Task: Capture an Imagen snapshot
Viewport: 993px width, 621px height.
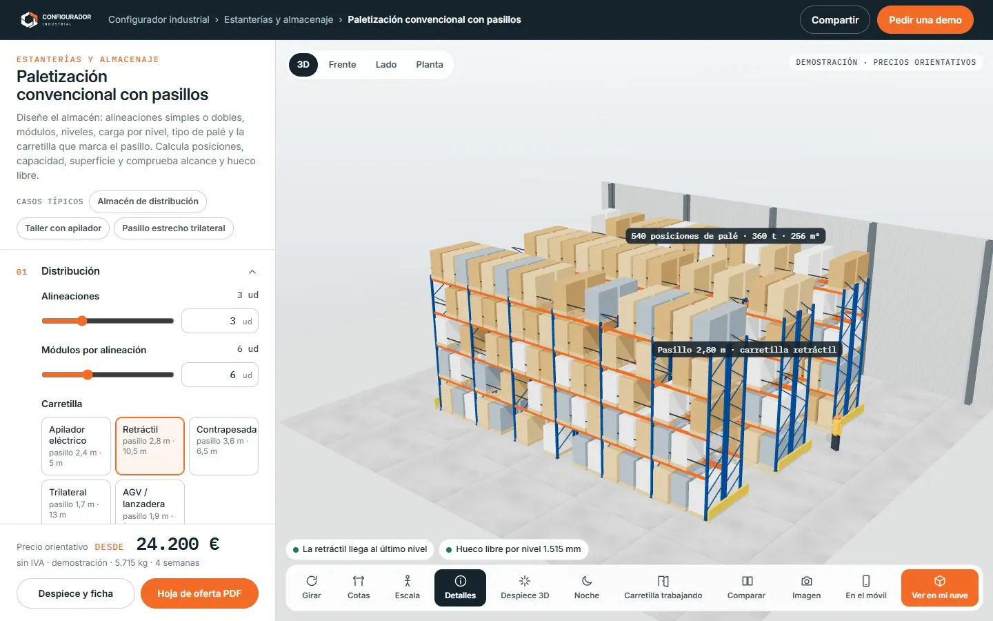Action: (806, 588)
